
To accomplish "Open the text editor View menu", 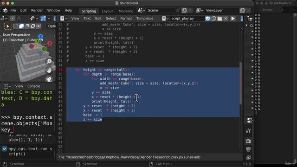I will pos(75,19).
